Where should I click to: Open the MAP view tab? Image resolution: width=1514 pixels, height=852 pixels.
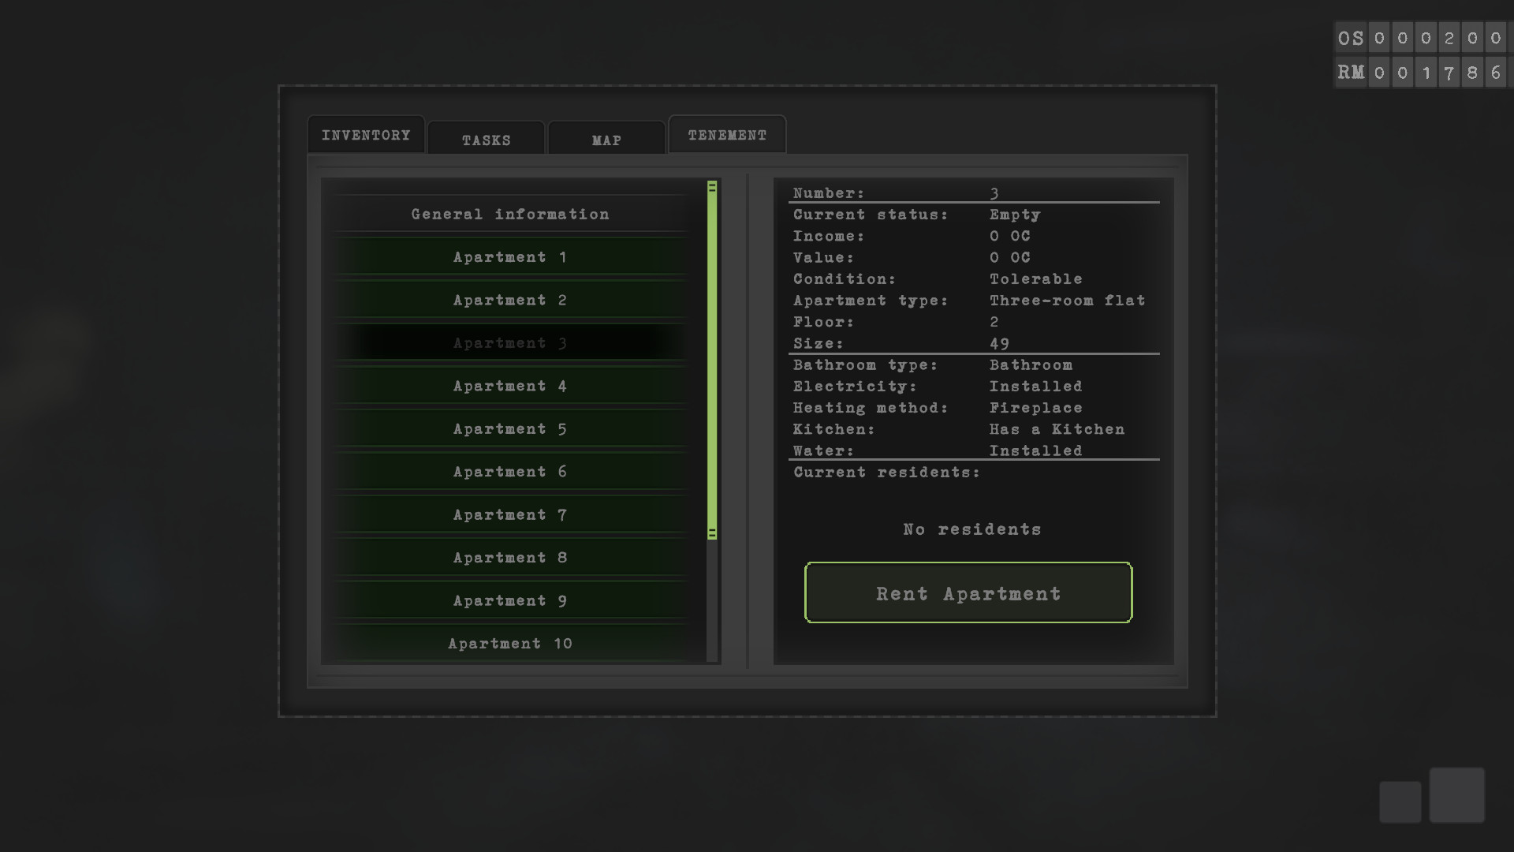point(606,140)
